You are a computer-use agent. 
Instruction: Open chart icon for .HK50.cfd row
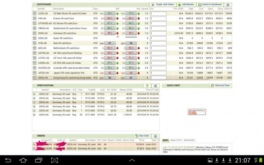[x=34, y=78]
